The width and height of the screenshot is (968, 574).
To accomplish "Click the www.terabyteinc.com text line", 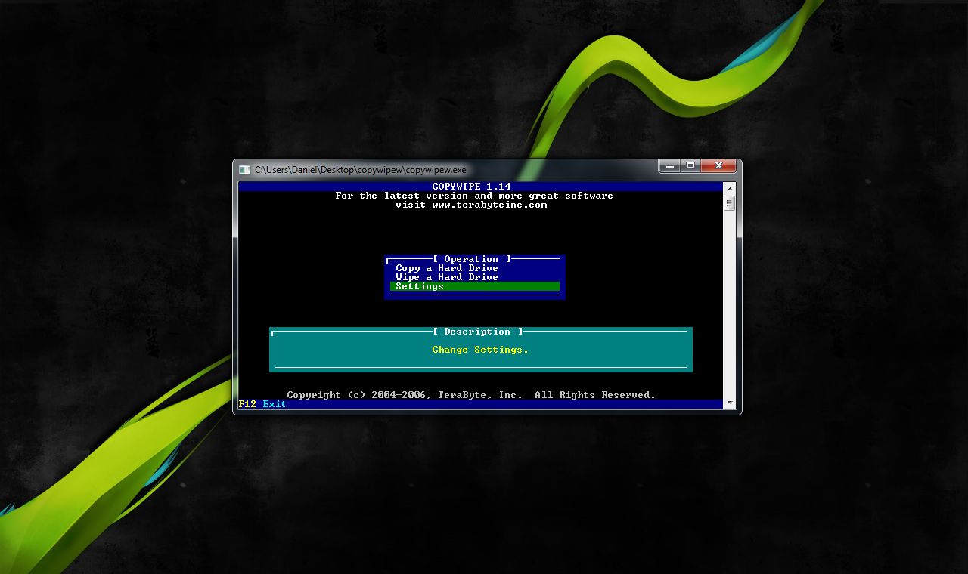I will pos(471,205).
